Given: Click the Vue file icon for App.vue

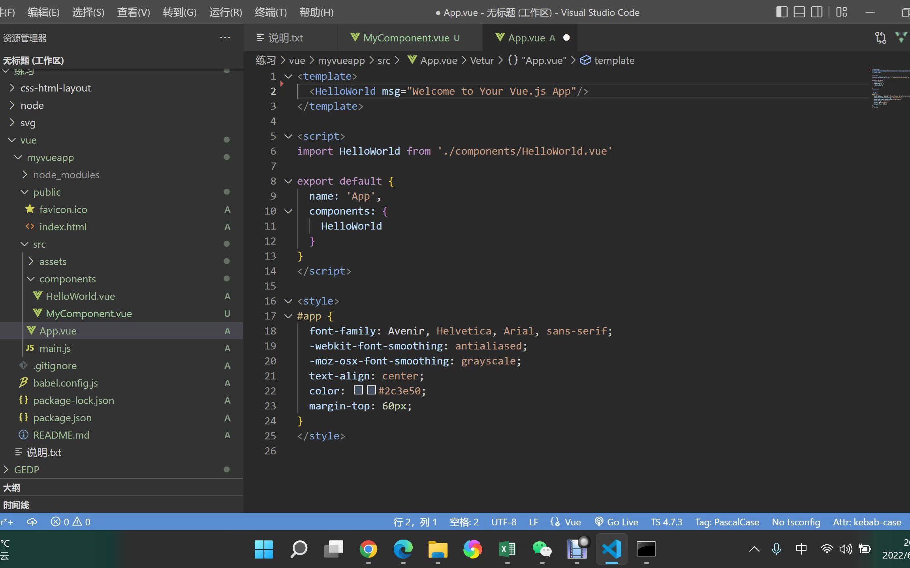Looking at the screenshot, I should (31, 331).
